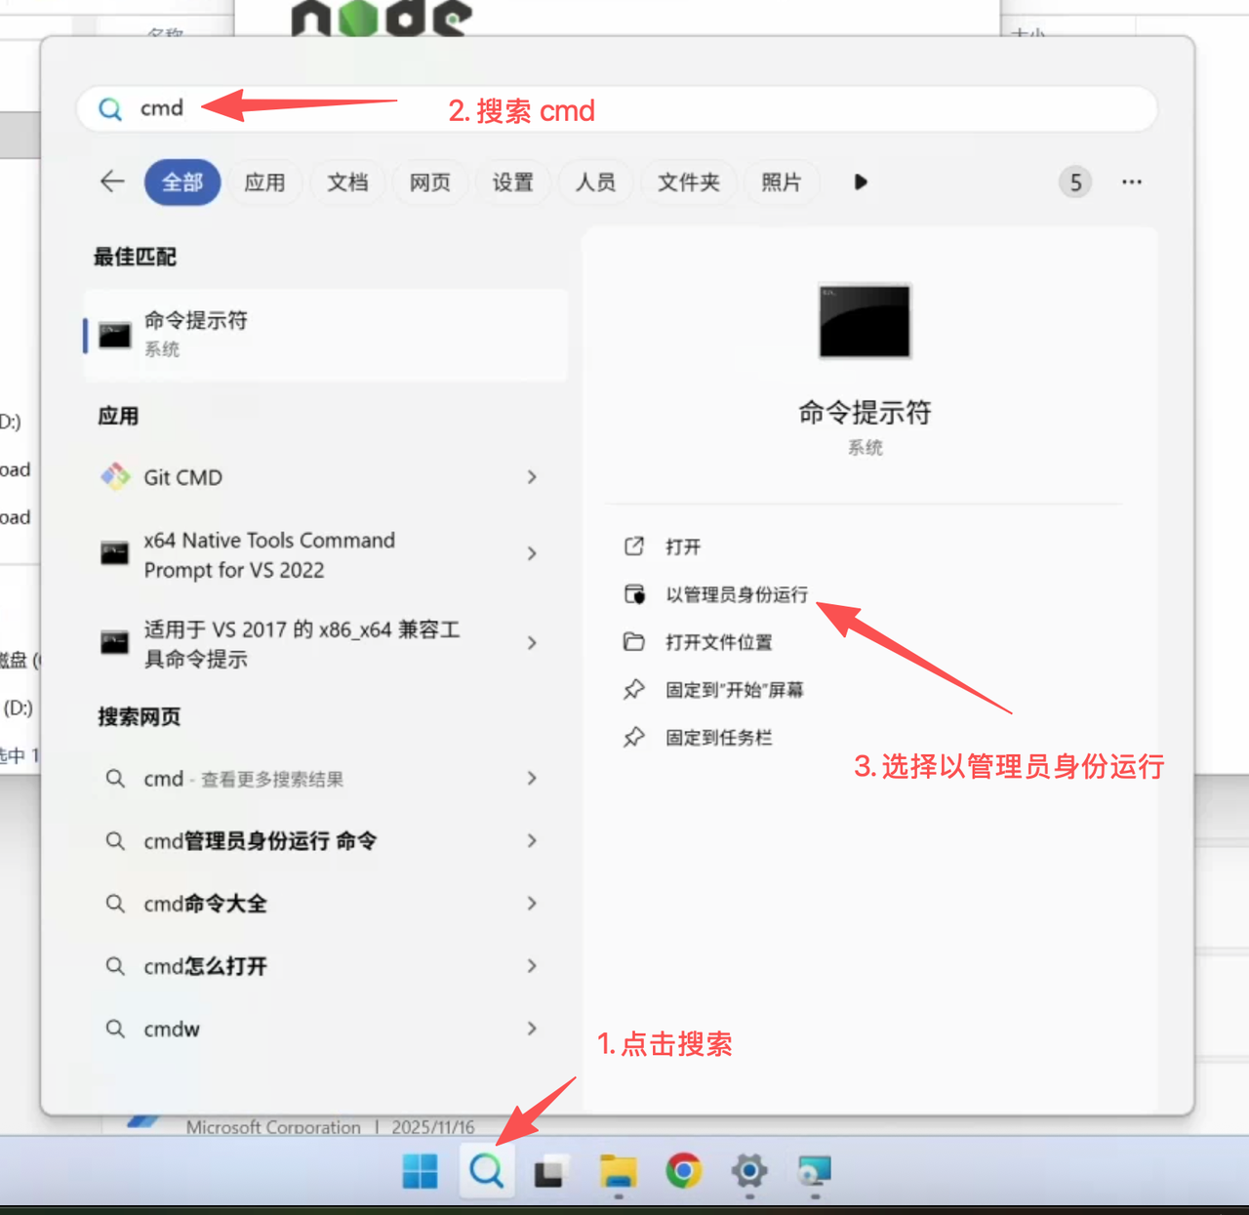Open Google Chrome from the taskbar
The height and width of the screenshot is (1215, 1249).
click(x=683, y=1170)
